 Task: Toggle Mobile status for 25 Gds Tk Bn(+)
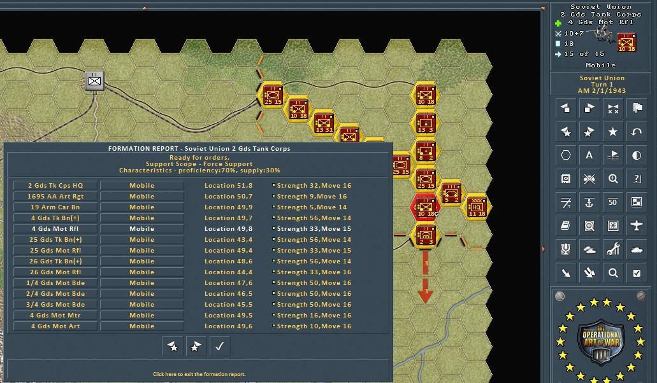coord(141,240)
